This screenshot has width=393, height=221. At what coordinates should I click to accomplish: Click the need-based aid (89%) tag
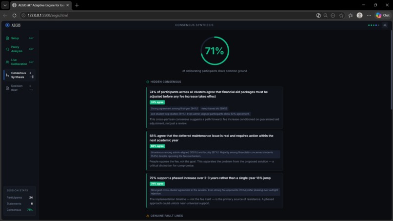[214, 109]
